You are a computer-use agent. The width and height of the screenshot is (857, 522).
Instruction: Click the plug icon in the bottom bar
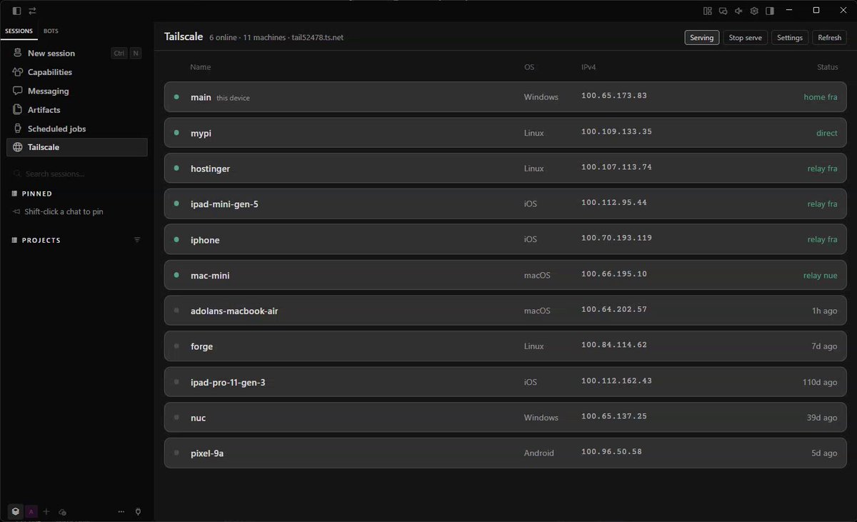tap(138, 511)
